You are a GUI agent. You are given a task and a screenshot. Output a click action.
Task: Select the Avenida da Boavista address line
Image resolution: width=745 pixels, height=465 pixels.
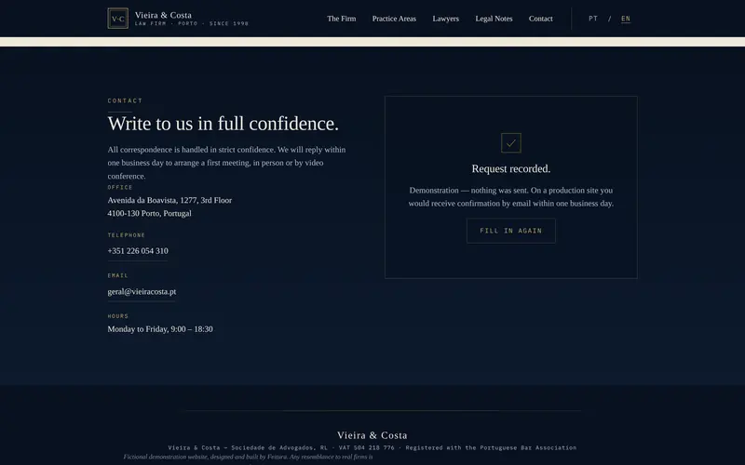point(169,200)
